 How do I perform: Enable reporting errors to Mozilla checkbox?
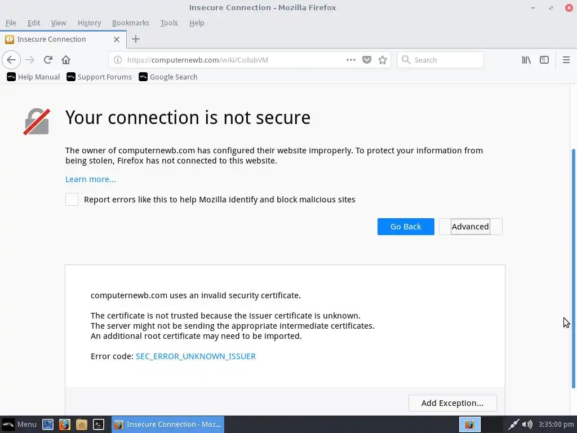tap(72, 199)
